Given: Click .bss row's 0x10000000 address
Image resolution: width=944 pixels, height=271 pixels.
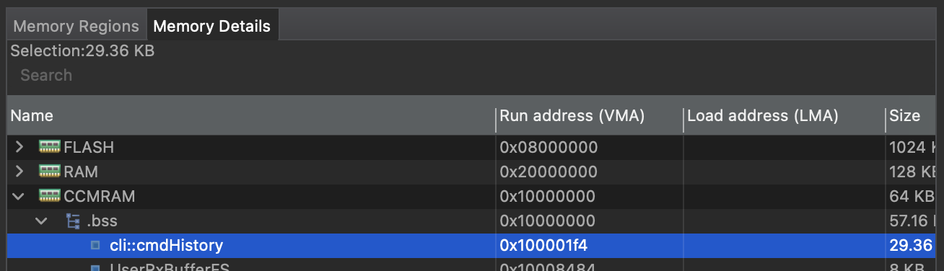Looking at the screenshot, I should point(548,221).
